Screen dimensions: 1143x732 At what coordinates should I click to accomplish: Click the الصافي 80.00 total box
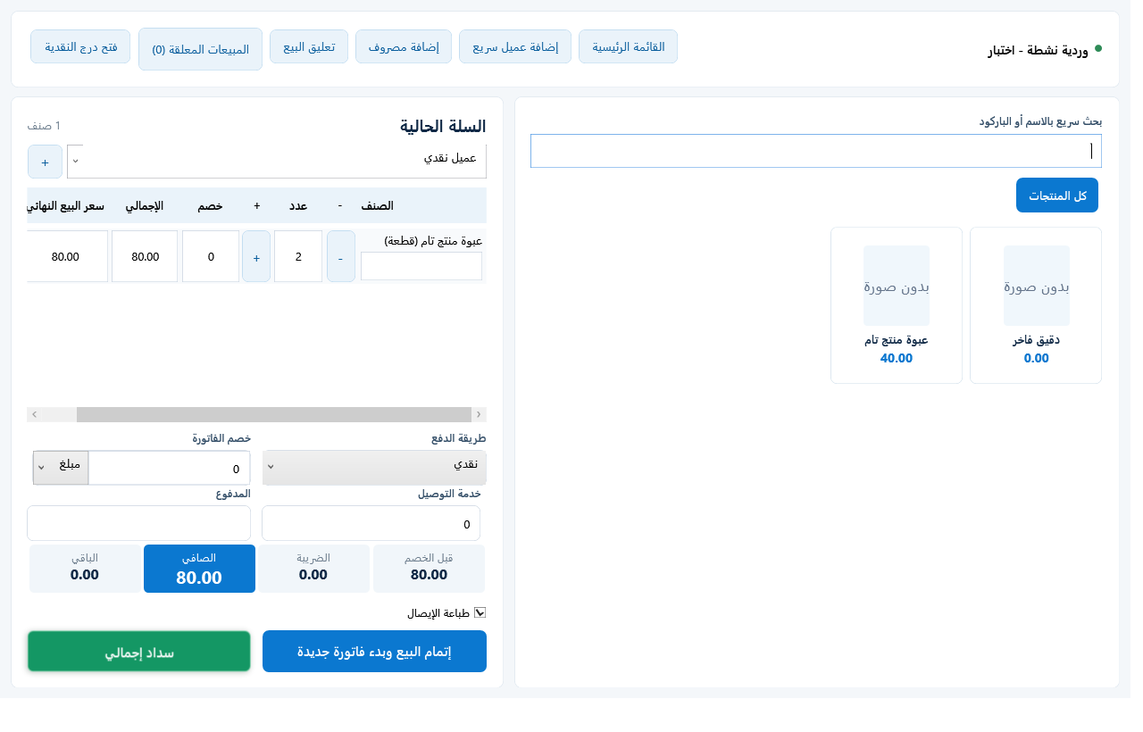point(199,569)
